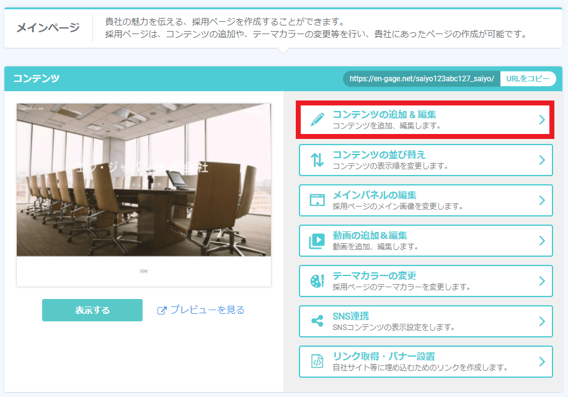Click the palette theme color icon
Image resolution: width=568 pixels, height=397 pixels.
point(317,281)
